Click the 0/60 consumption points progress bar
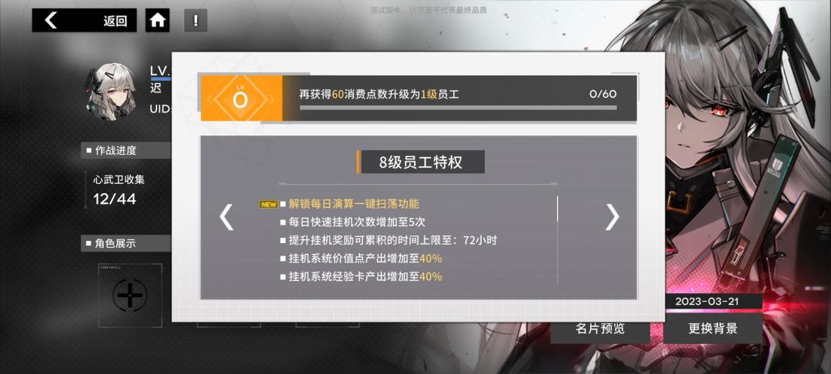The image size is (831, 374). tap(458, 108)
